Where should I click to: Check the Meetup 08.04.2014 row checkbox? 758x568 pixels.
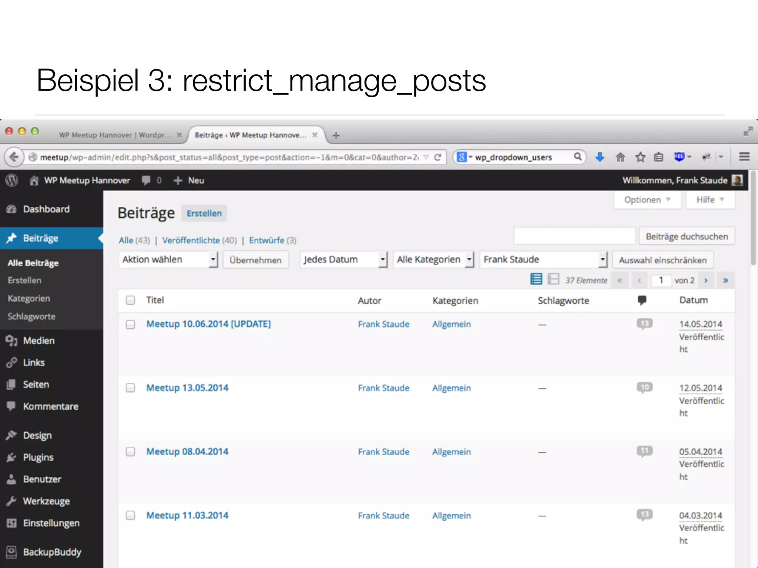coord(130,452)
